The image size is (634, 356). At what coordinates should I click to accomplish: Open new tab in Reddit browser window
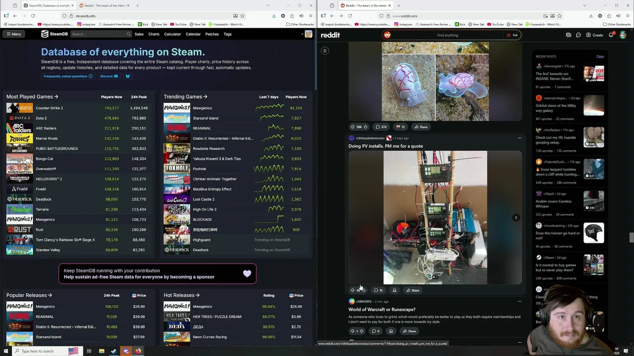(398, 5)
